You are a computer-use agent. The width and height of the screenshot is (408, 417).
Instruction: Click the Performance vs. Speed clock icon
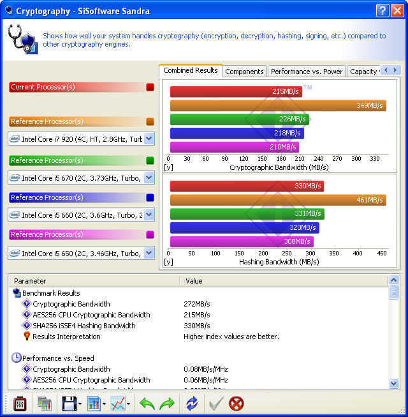(x=17, y=358)
